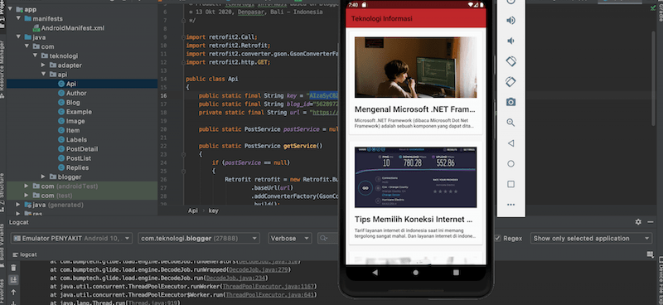Open the Emulator PENYAKIT device dropdown
The width and height of the screenshot is (663, 305).
tap(71, 238)
